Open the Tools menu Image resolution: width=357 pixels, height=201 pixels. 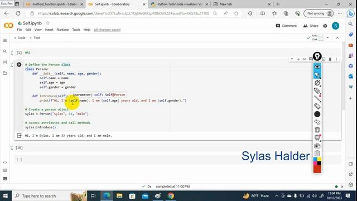76,30
